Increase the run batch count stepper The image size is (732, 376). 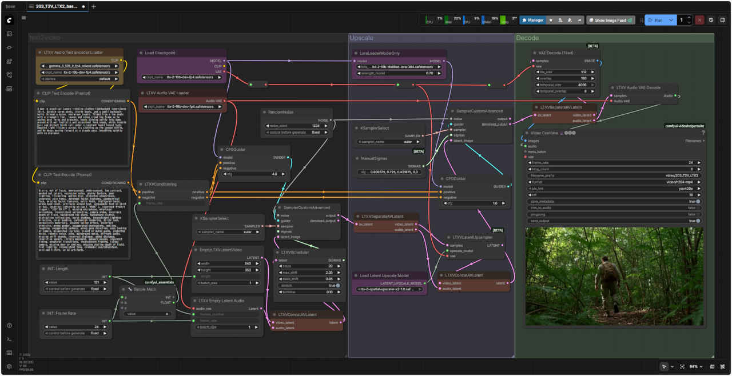click(x=690, y=18)
